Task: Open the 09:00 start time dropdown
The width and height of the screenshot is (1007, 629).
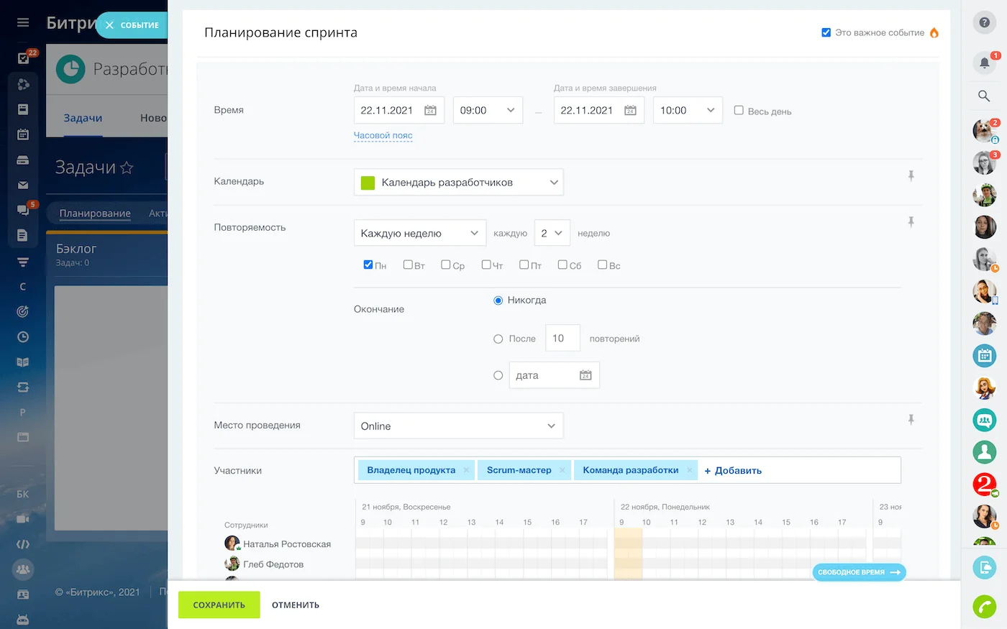Action: coord(487,111)
